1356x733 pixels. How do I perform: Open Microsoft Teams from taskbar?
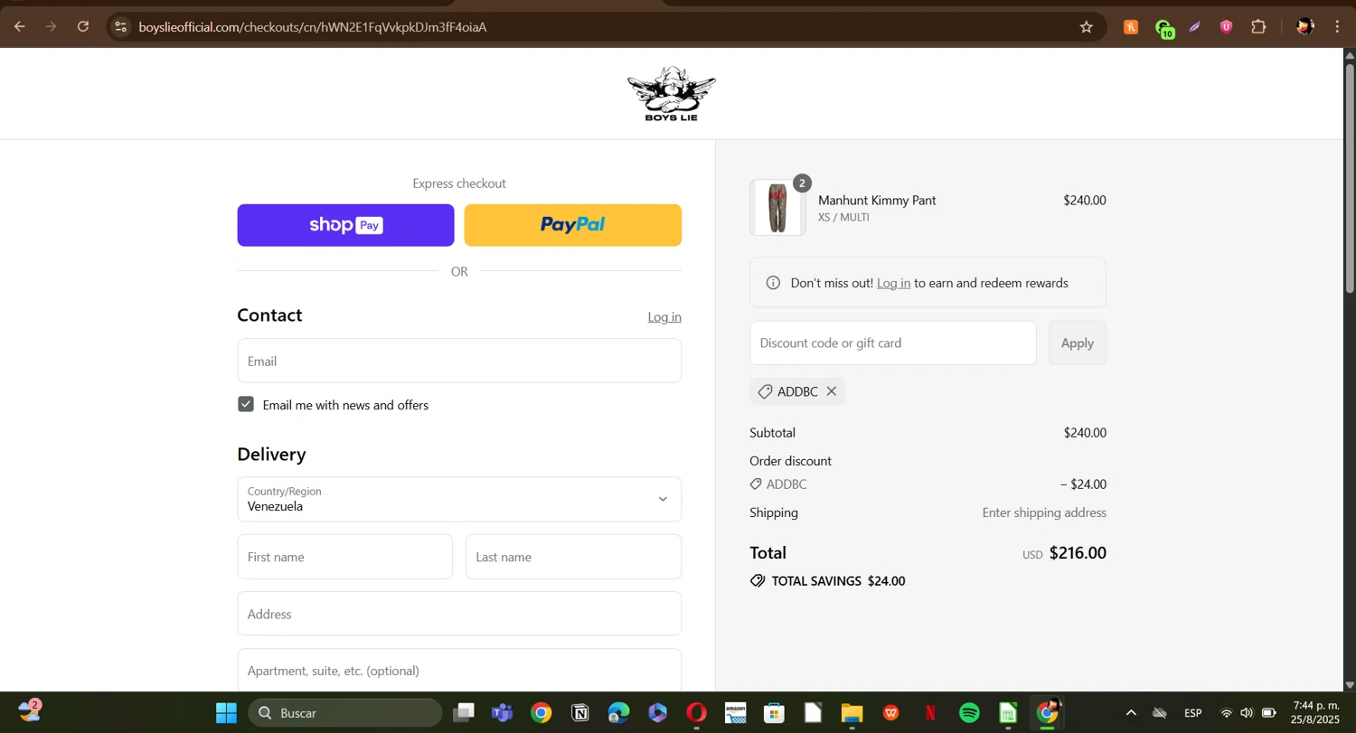click(502, 713)
